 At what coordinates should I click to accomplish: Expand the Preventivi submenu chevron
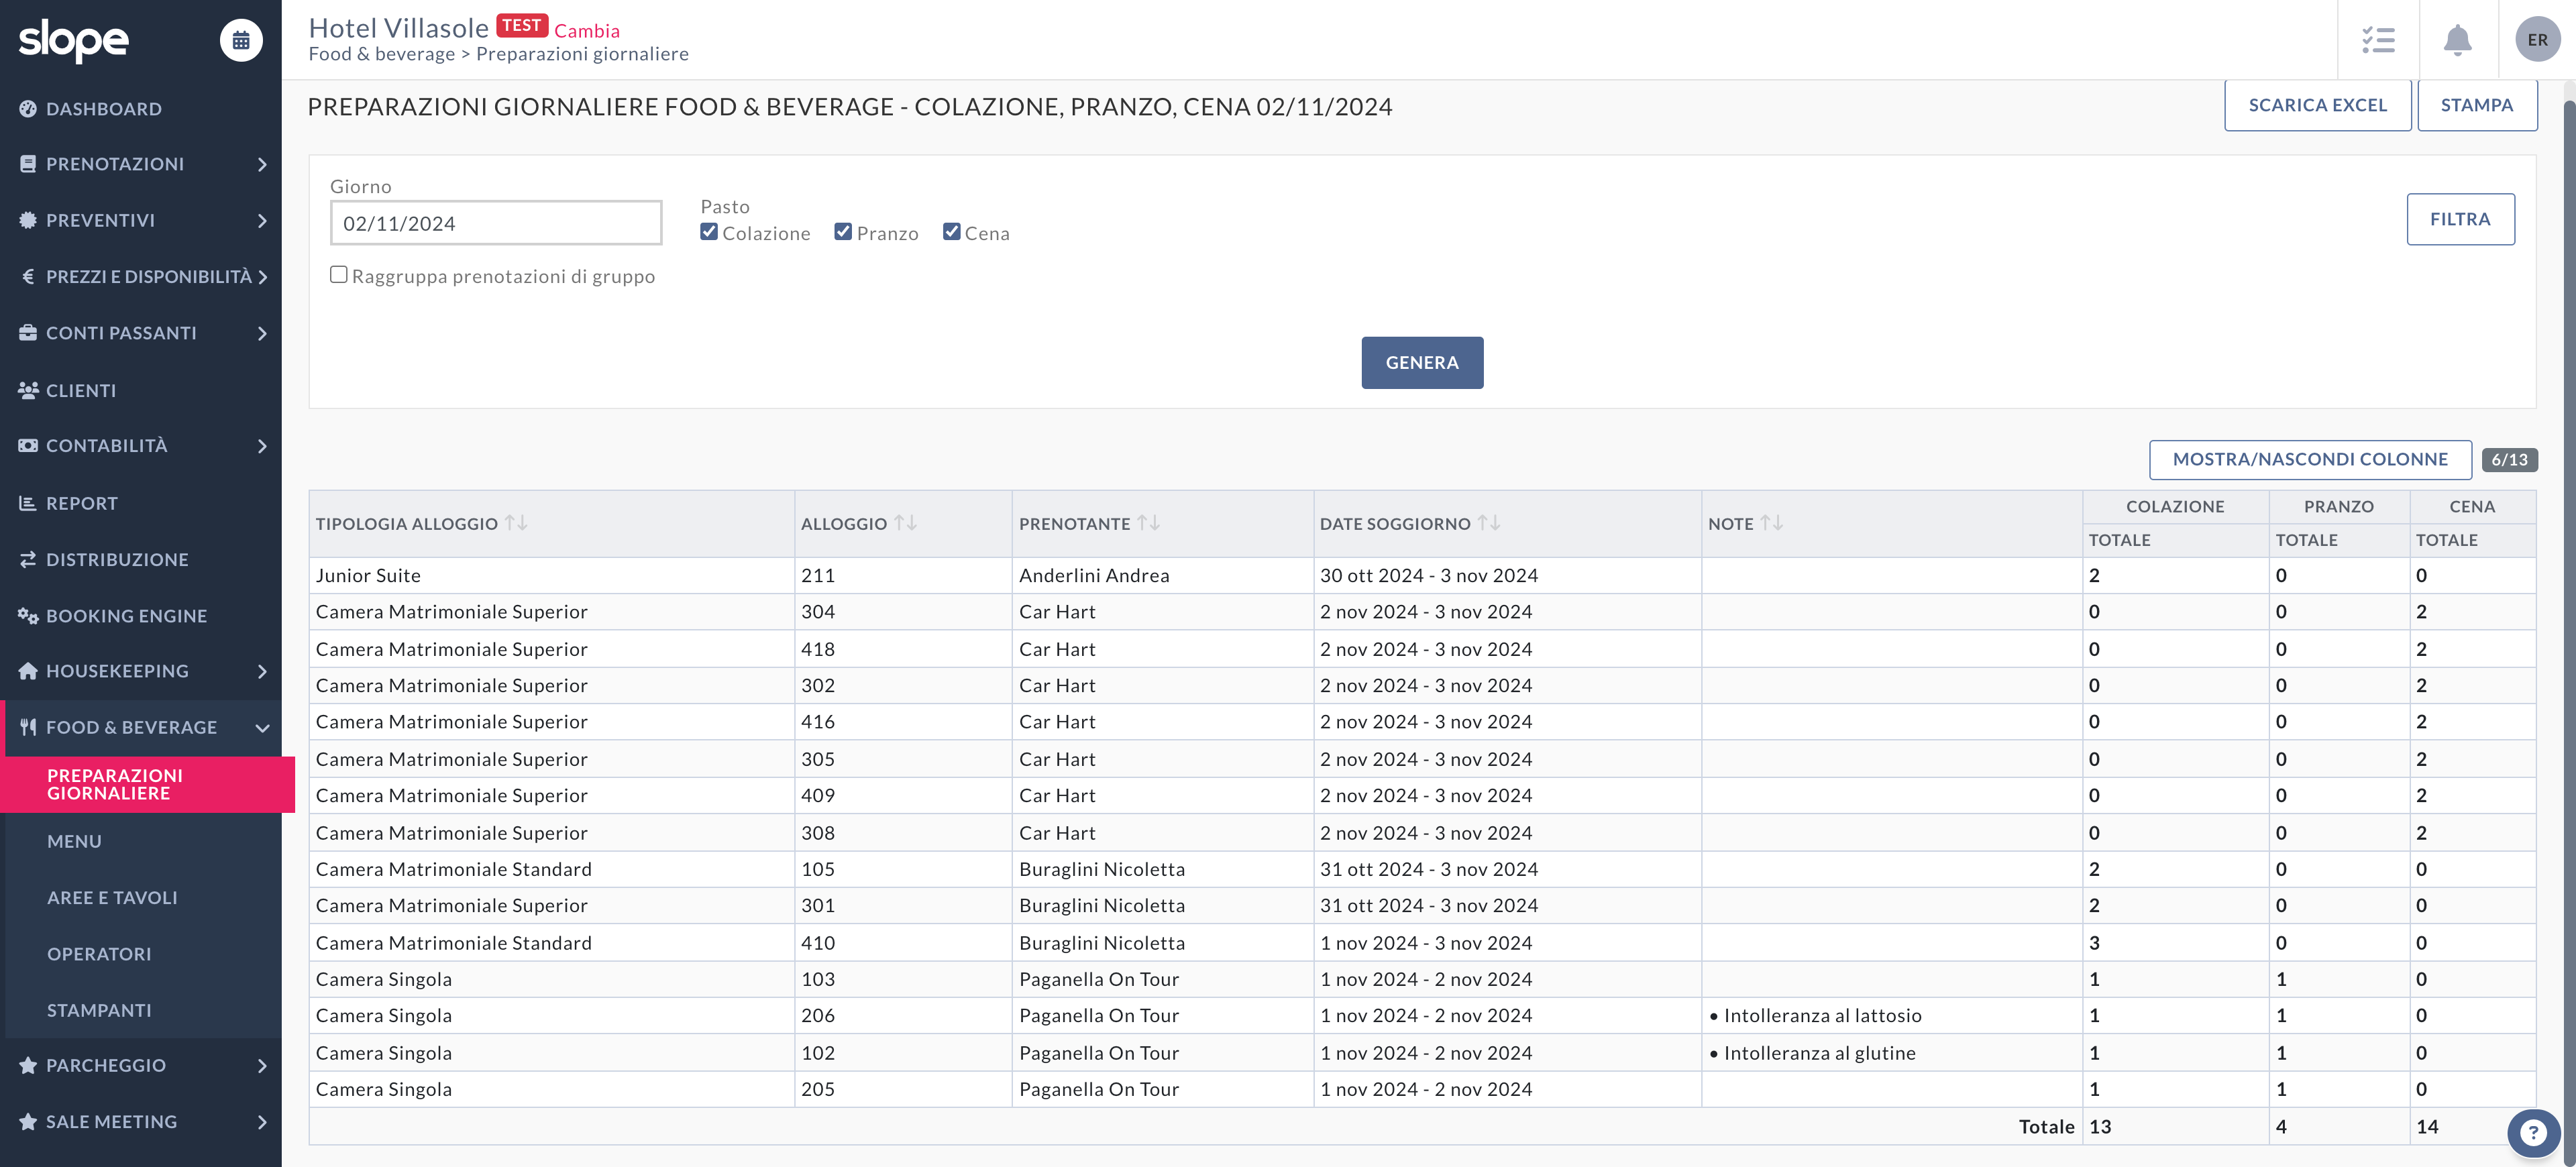pos(262,220)
